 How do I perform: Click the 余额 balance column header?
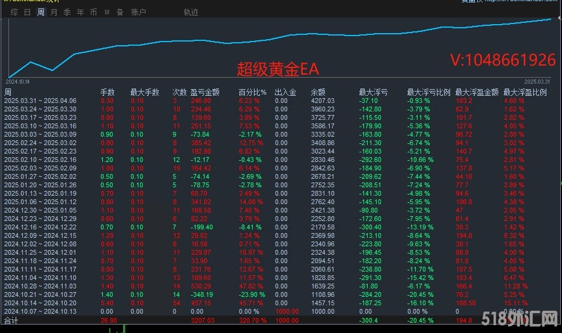click(318, 92)
